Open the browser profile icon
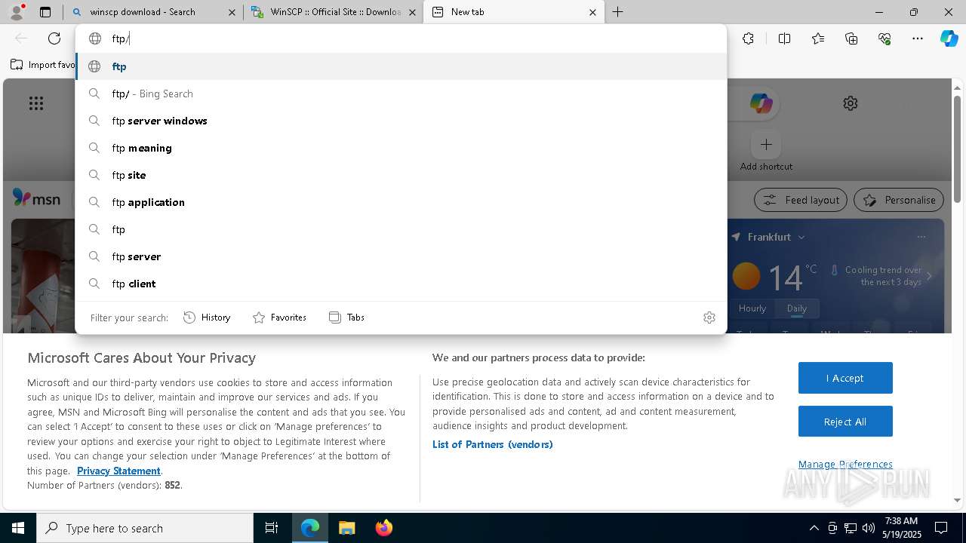This screenshot has width=966, height=543. [17, 12]
